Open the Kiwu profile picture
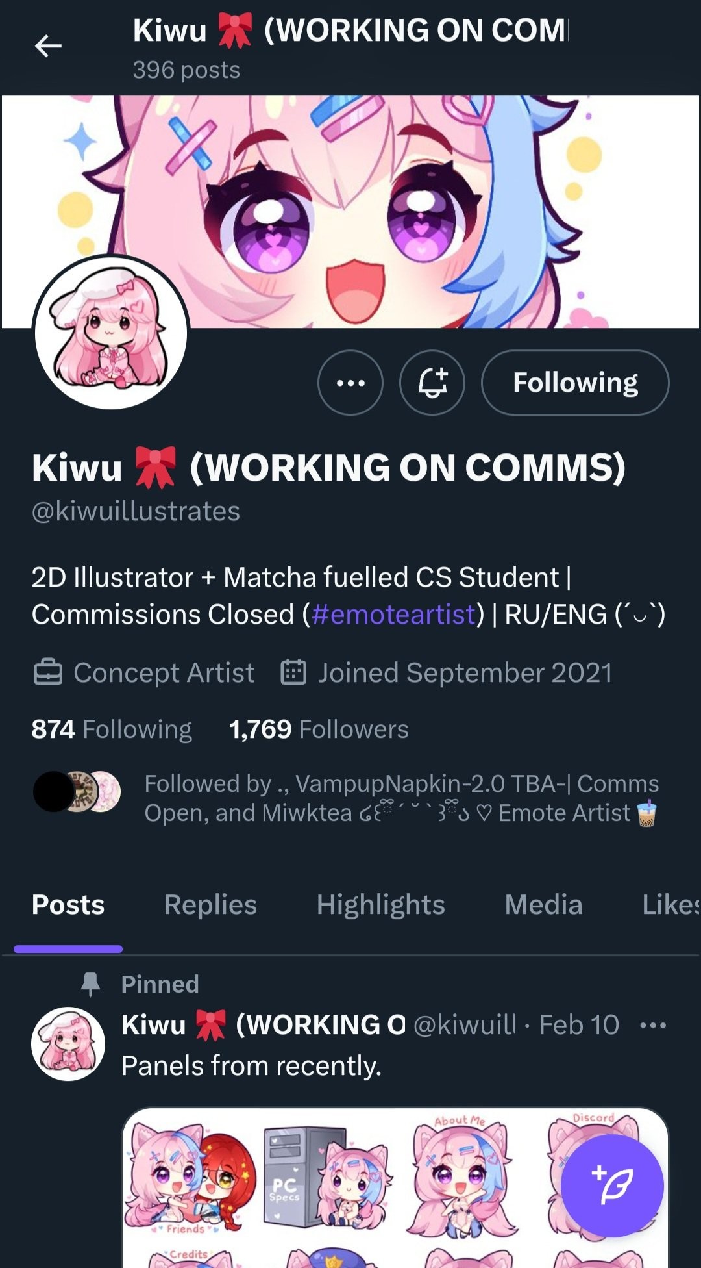The image size is (701, 1268). pyautogui.click(x=111, y=332)
